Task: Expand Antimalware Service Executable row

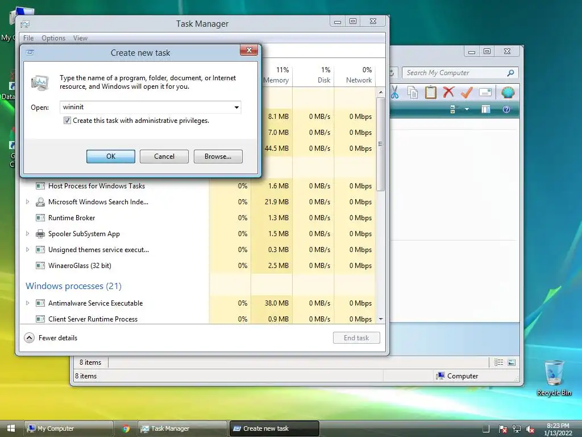Action: [x=27, y=303]
